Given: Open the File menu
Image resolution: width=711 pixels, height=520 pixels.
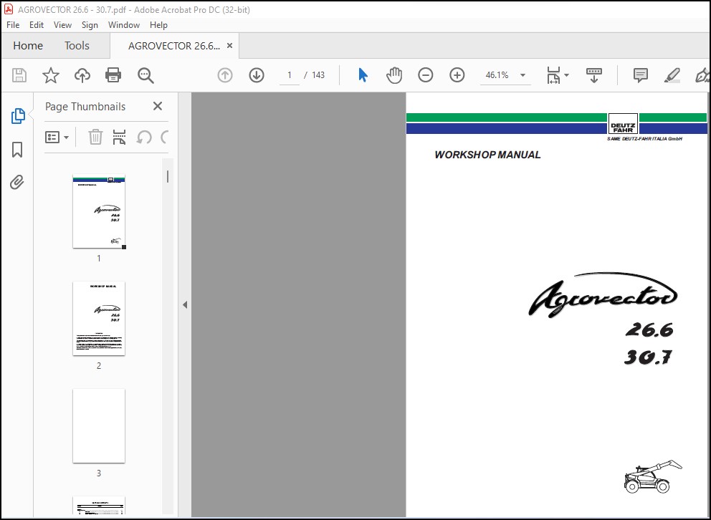Looking at the screenshot, I should 13,25.
